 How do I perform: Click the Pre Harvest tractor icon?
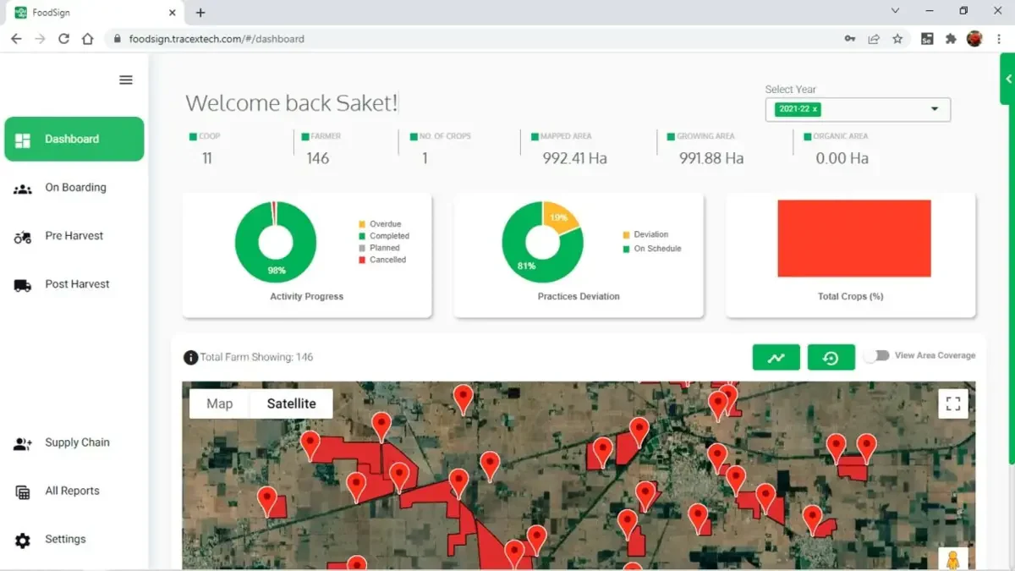coord(23,237)
